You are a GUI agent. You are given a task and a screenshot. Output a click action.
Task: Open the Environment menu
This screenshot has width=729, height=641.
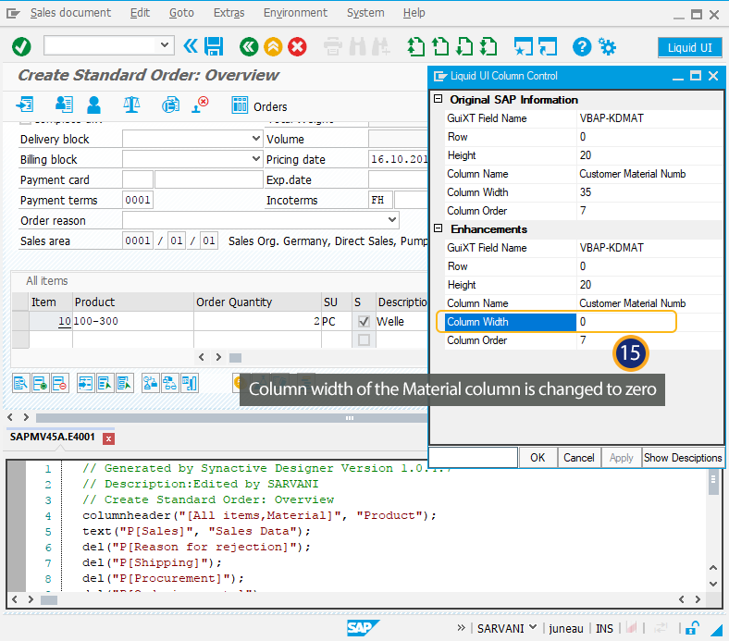[x=295, y=13]
